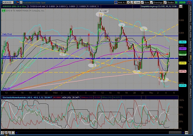Click the chart mini icon by SimpleMovingAvg
This screenshot has height=136, width=193.
(x=181, y=7)
